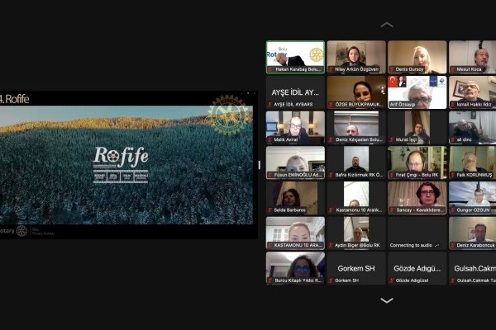Select ali dinc video tile

pyautogui.click(x=473, y=128)
